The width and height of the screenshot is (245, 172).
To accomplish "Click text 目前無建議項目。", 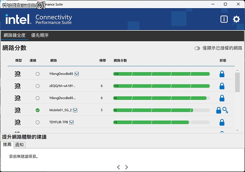I will [x=24, y=156].
